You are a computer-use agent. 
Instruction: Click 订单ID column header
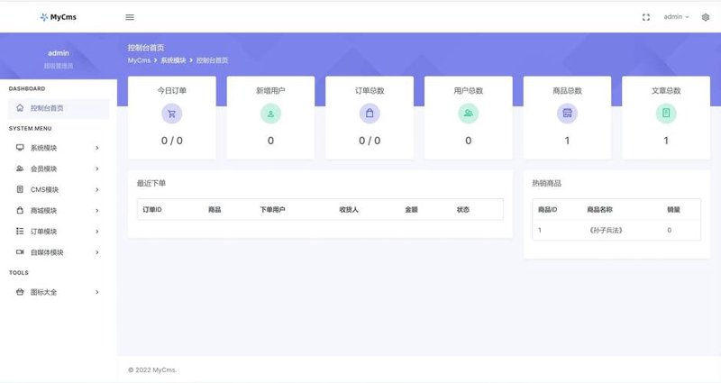151,210
